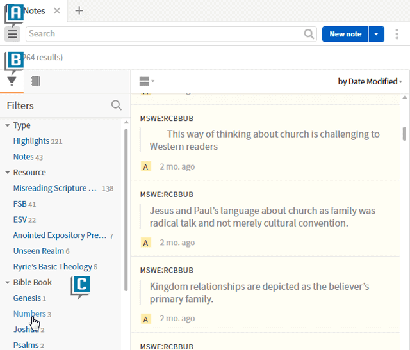This screenshot has width=410, height=350.
Task: Filter by Highlights type
Action: click(x=31, y=141)
